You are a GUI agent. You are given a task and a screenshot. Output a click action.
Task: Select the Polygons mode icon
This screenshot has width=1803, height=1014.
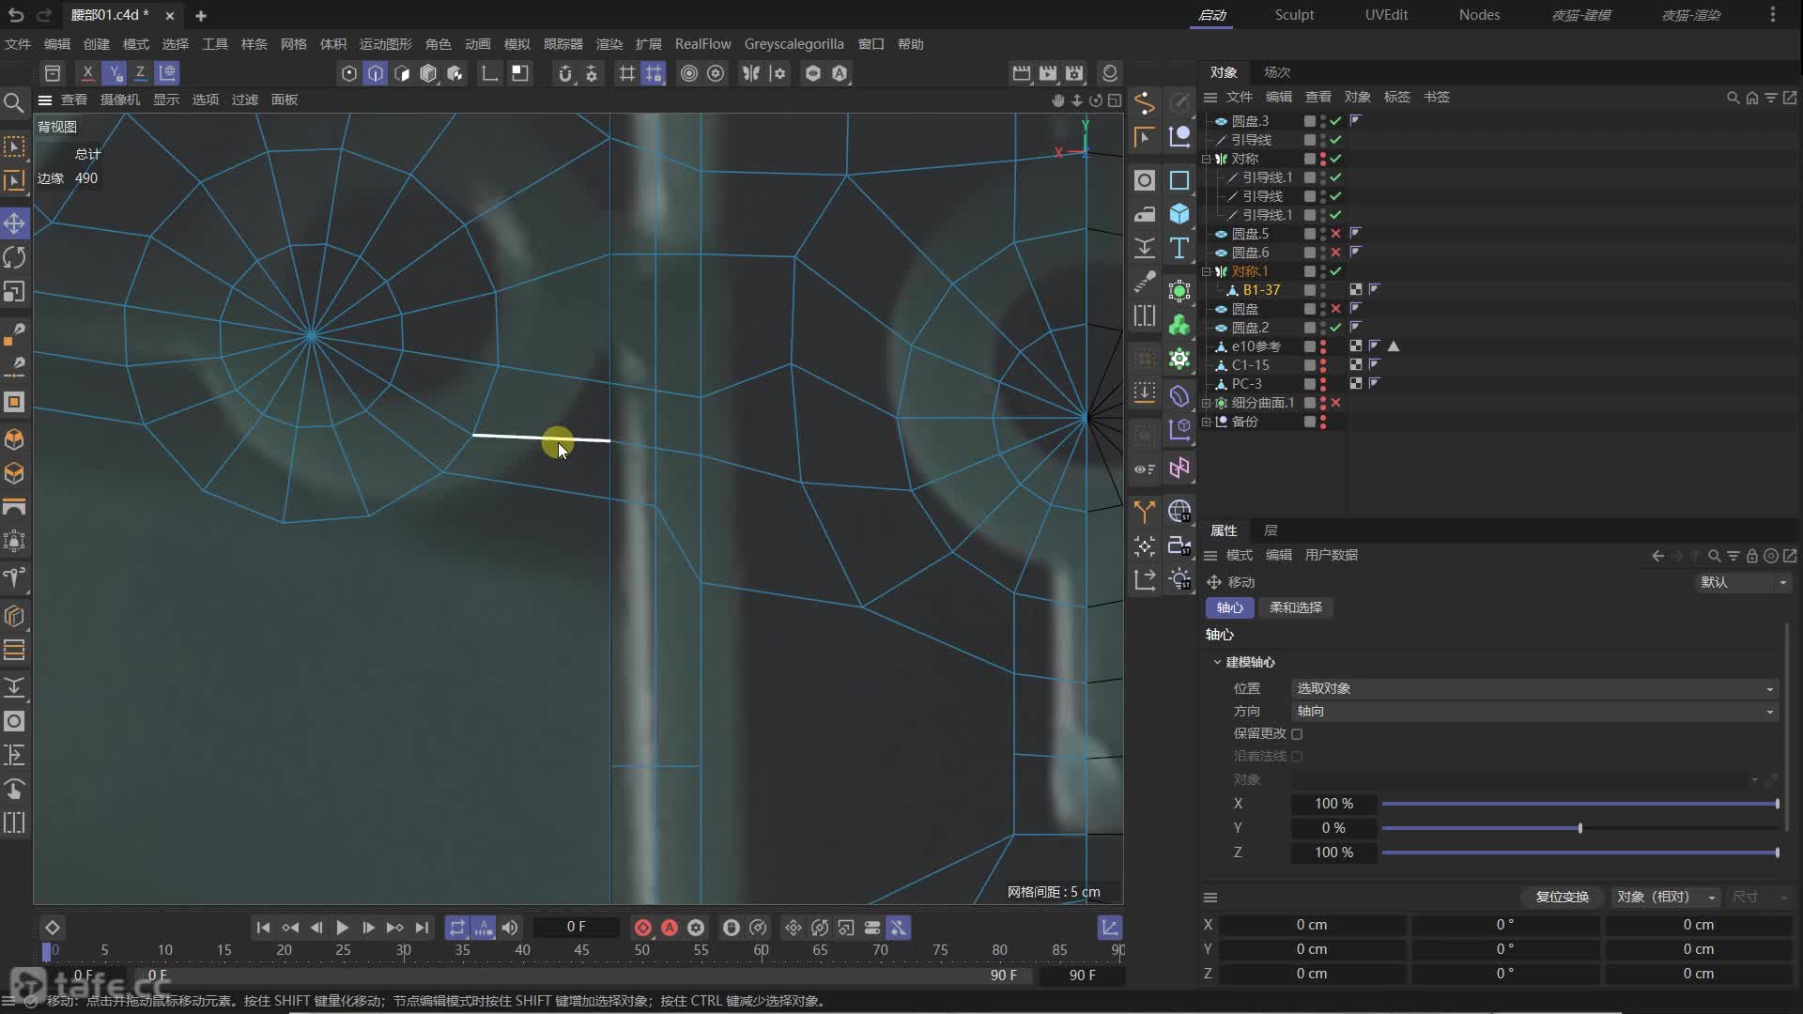pos(402,73)
